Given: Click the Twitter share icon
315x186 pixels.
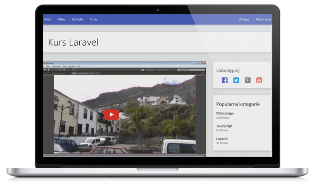Looking at the screenshot, I should tap(236, 80).
